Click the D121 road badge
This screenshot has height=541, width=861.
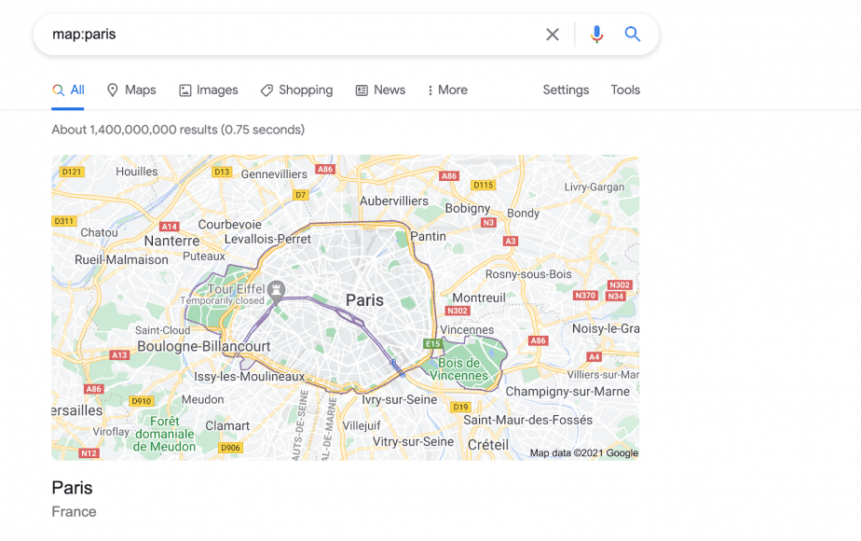72,172
